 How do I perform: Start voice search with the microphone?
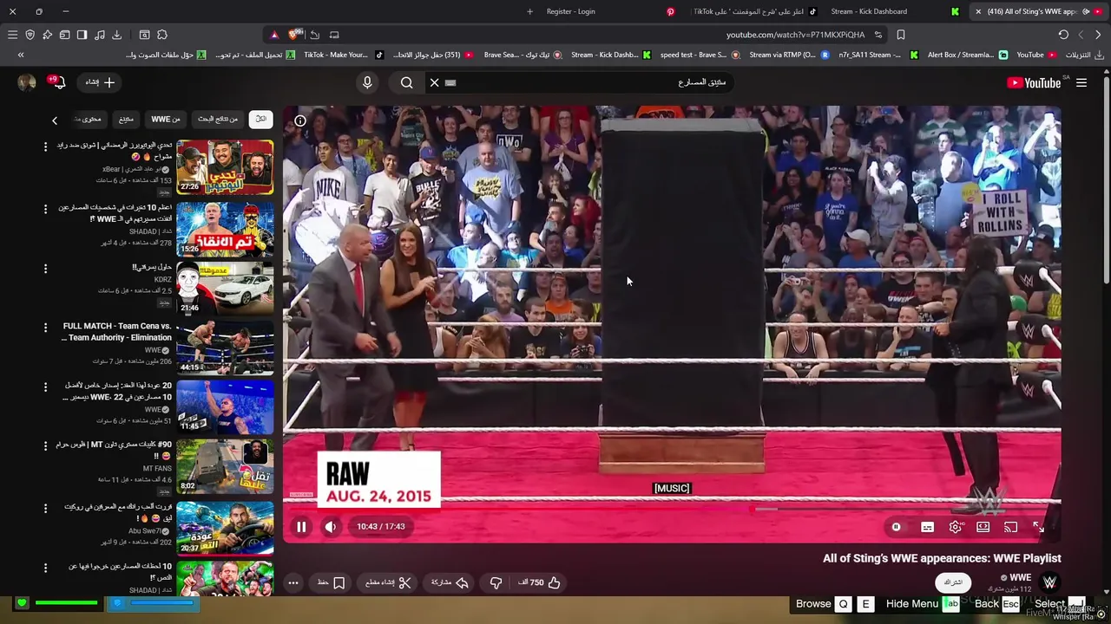tap(367, 82)
